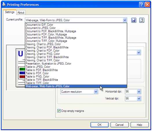
Task: Click the Help button
Action: (140, 125)
